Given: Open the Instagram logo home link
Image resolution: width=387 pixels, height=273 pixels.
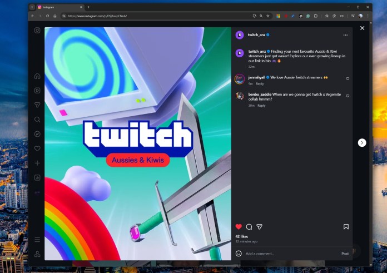Looking at the screenshot, I should [x=37, y=31].
